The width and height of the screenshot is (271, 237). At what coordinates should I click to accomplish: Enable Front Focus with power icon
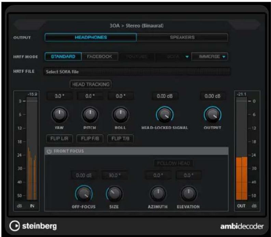49,151
